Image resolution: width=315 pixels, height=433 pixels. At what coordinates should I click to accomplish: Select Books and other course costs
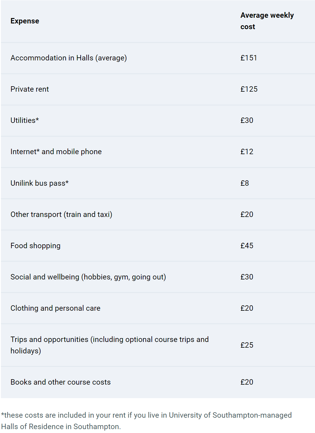61,382
